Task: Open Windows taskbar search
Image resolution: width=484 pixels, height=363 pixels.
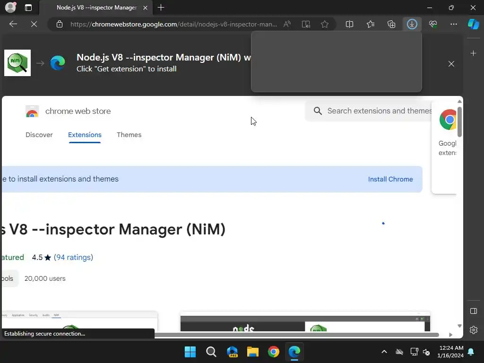Action: (211, 352)
